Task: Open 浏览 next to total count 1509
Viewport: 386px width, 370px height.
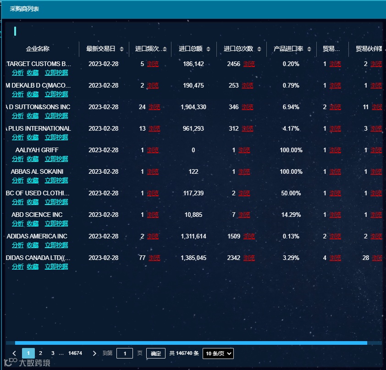Action: pyautogui.click(x=249, y=236)
